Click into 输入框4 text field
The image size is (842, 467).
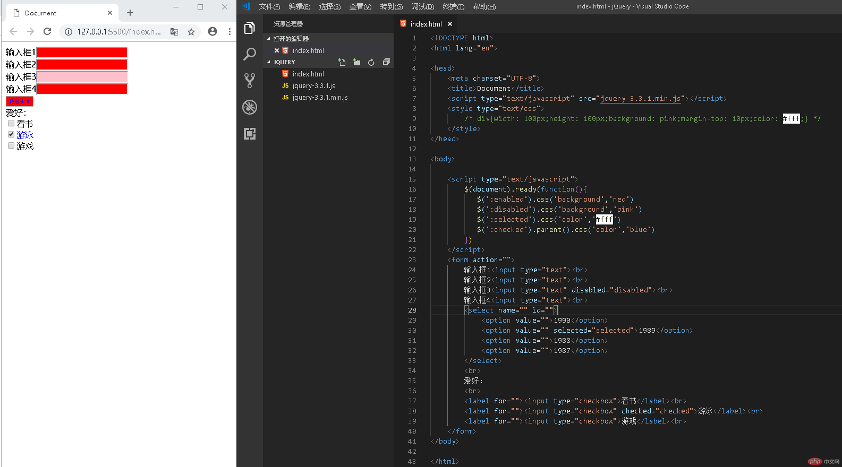pos(82,89)
